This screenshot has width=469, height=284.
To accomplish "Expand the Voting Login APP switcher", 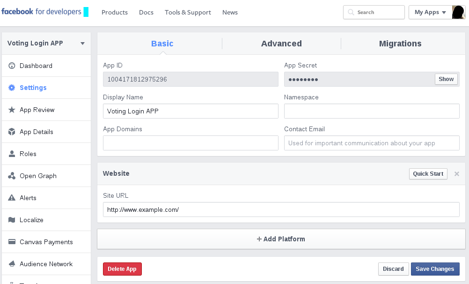I will [x=46, y=44].
